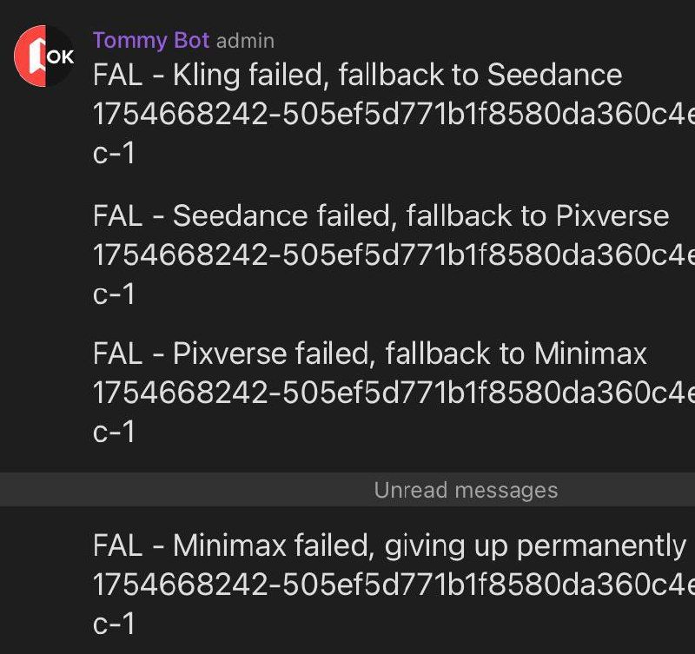Open Tommy Bot's profile avatar
695x654 pixels.
[44, 56]
